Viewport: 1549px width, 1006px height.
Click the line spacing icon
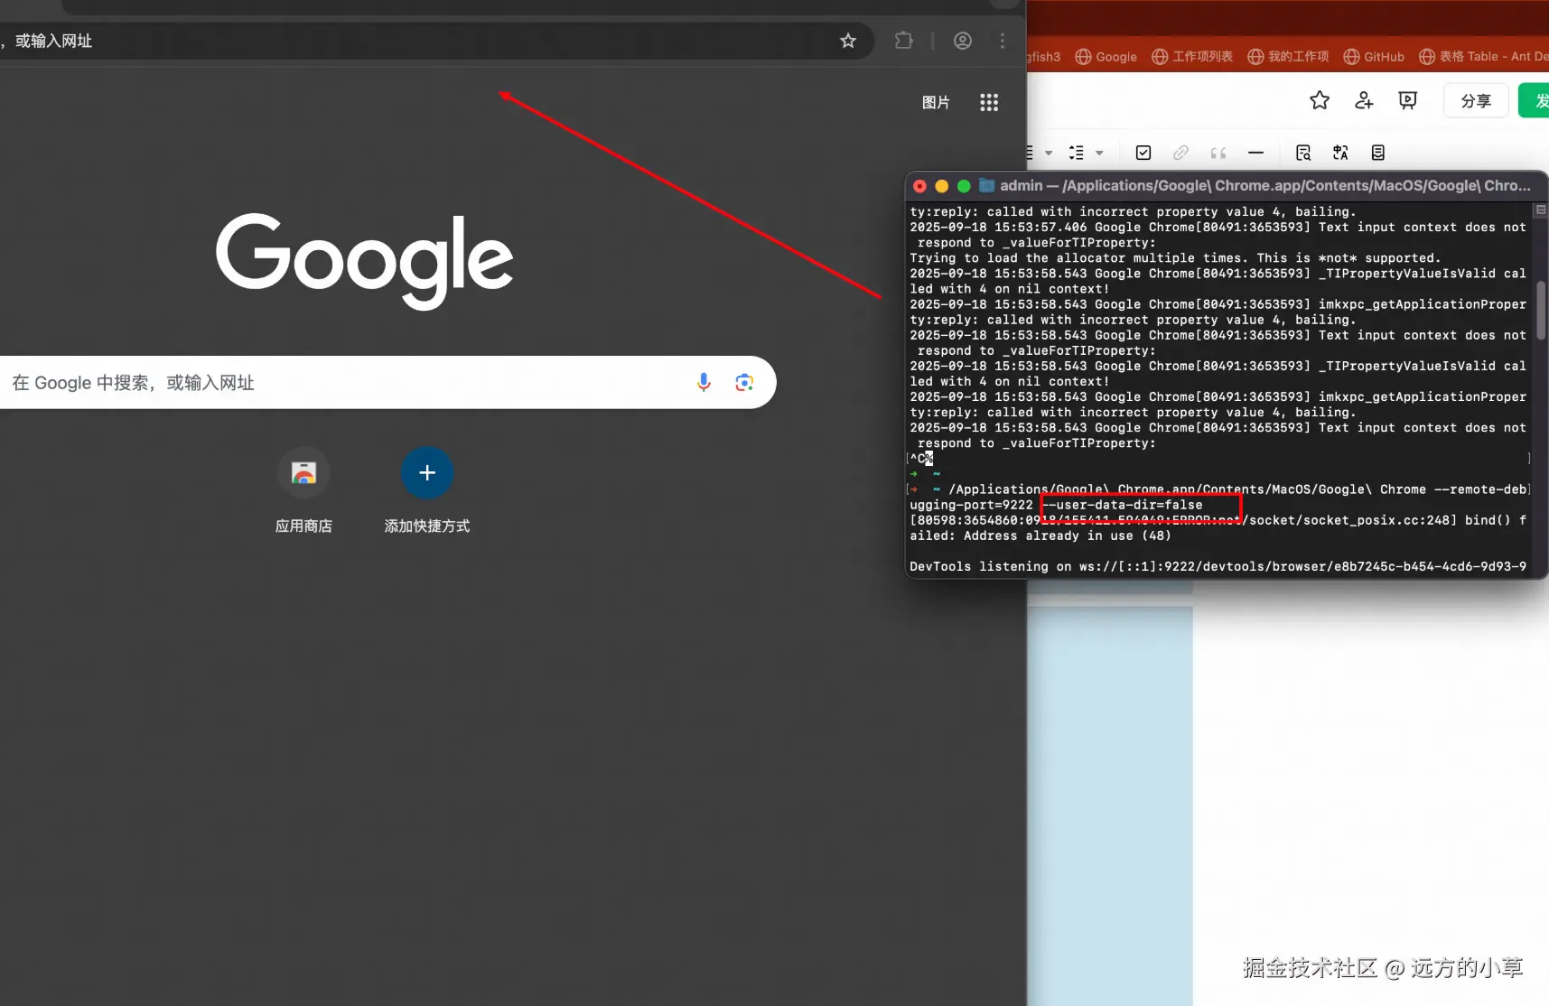1077,153
